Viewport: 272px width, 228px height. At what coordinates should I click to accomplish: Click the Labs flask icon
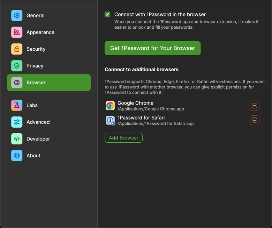(17, 105)
